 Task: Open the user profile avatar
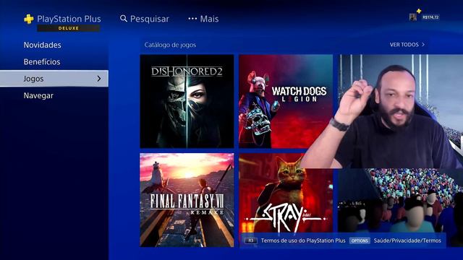413,17
